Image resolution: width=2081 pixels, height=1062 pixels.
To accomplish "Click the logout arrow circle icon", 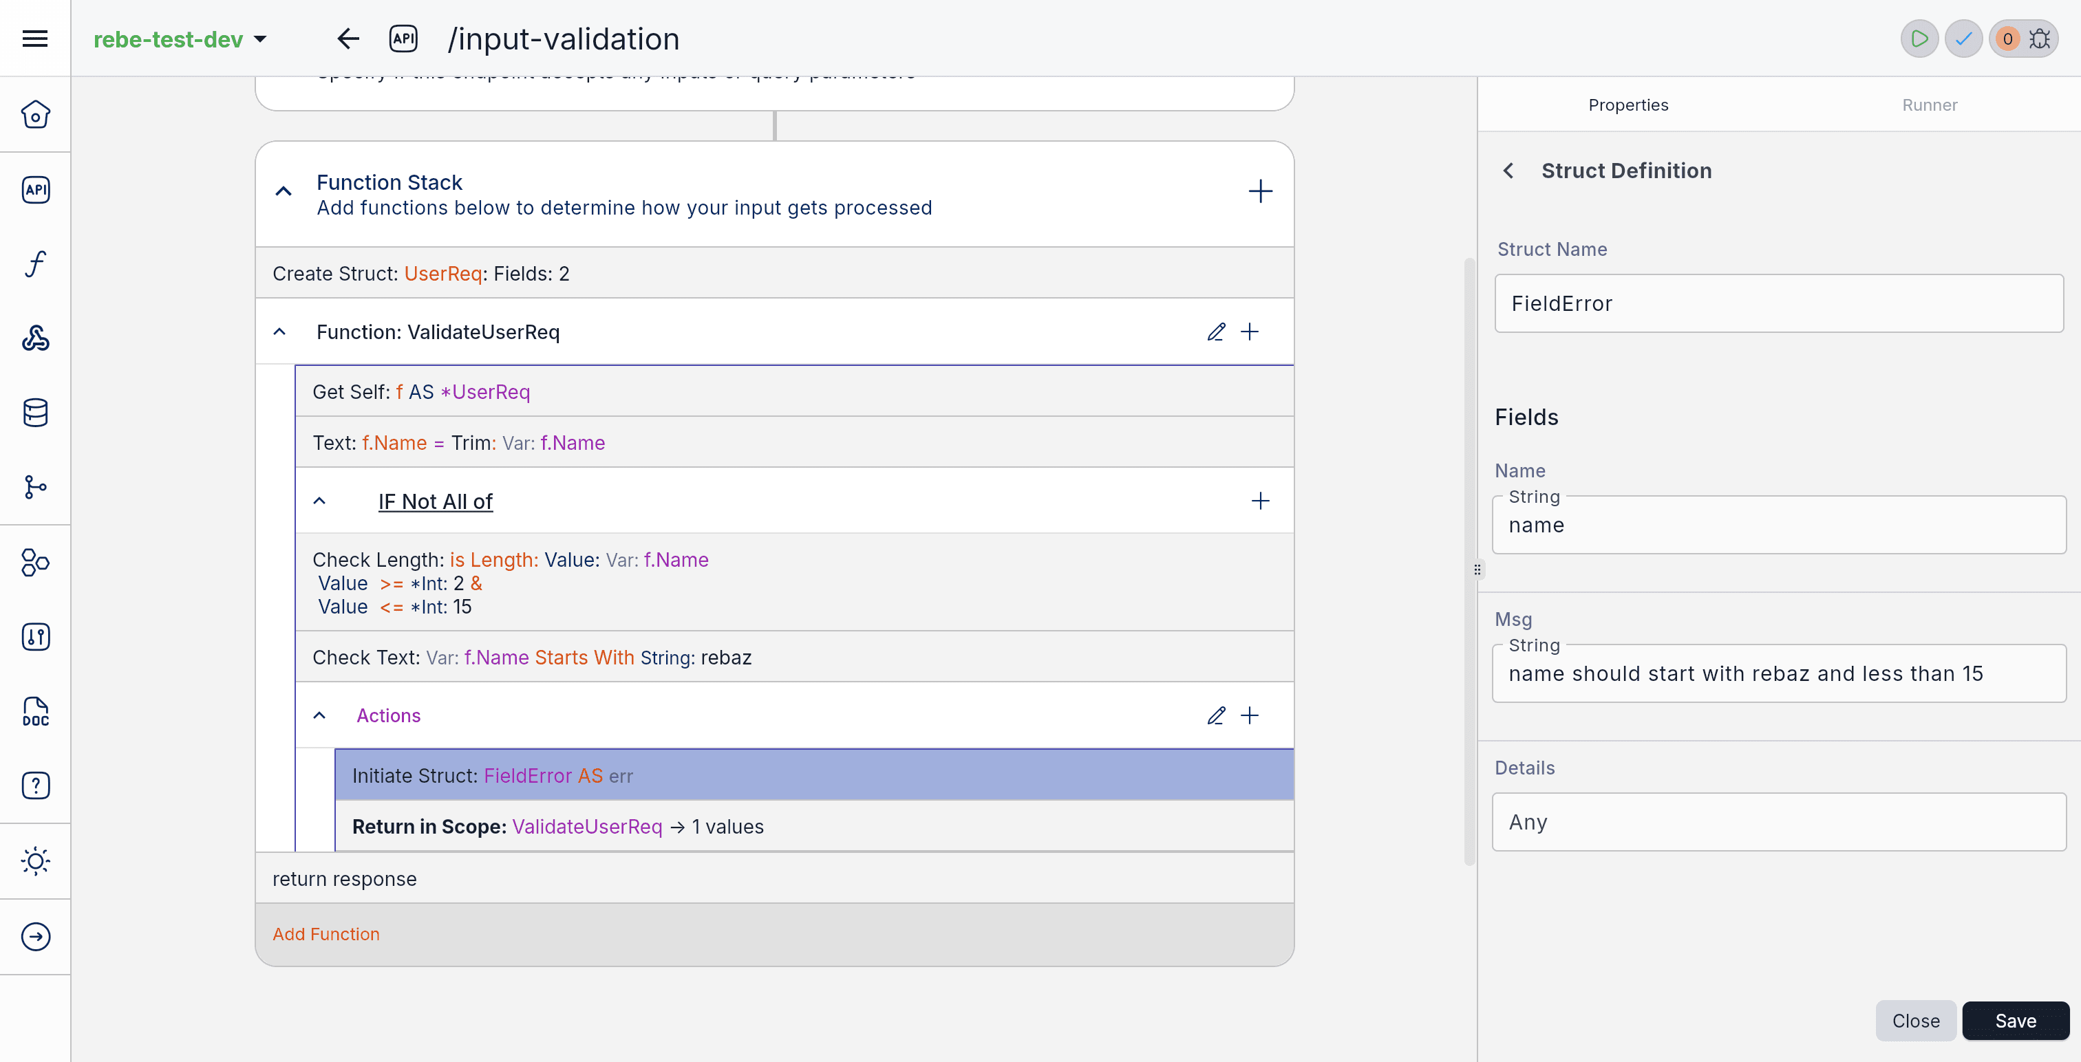I will tap(34, 936).
